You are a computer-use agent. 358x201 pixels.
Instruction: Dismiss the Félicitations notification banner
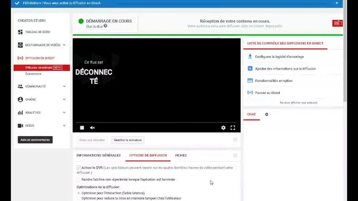[x=337, y=3]
